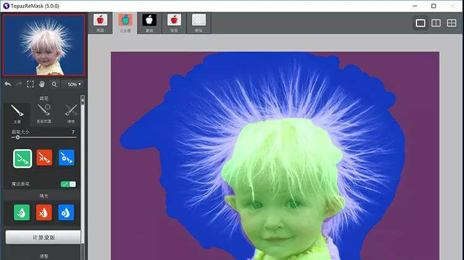The height and width of the screenshot is (260, 464).
Task: Choose the blue compute brush
Action: 66,158
